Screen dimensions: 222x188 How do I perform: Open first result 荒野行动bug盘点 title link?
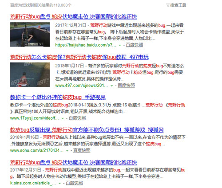74,17
